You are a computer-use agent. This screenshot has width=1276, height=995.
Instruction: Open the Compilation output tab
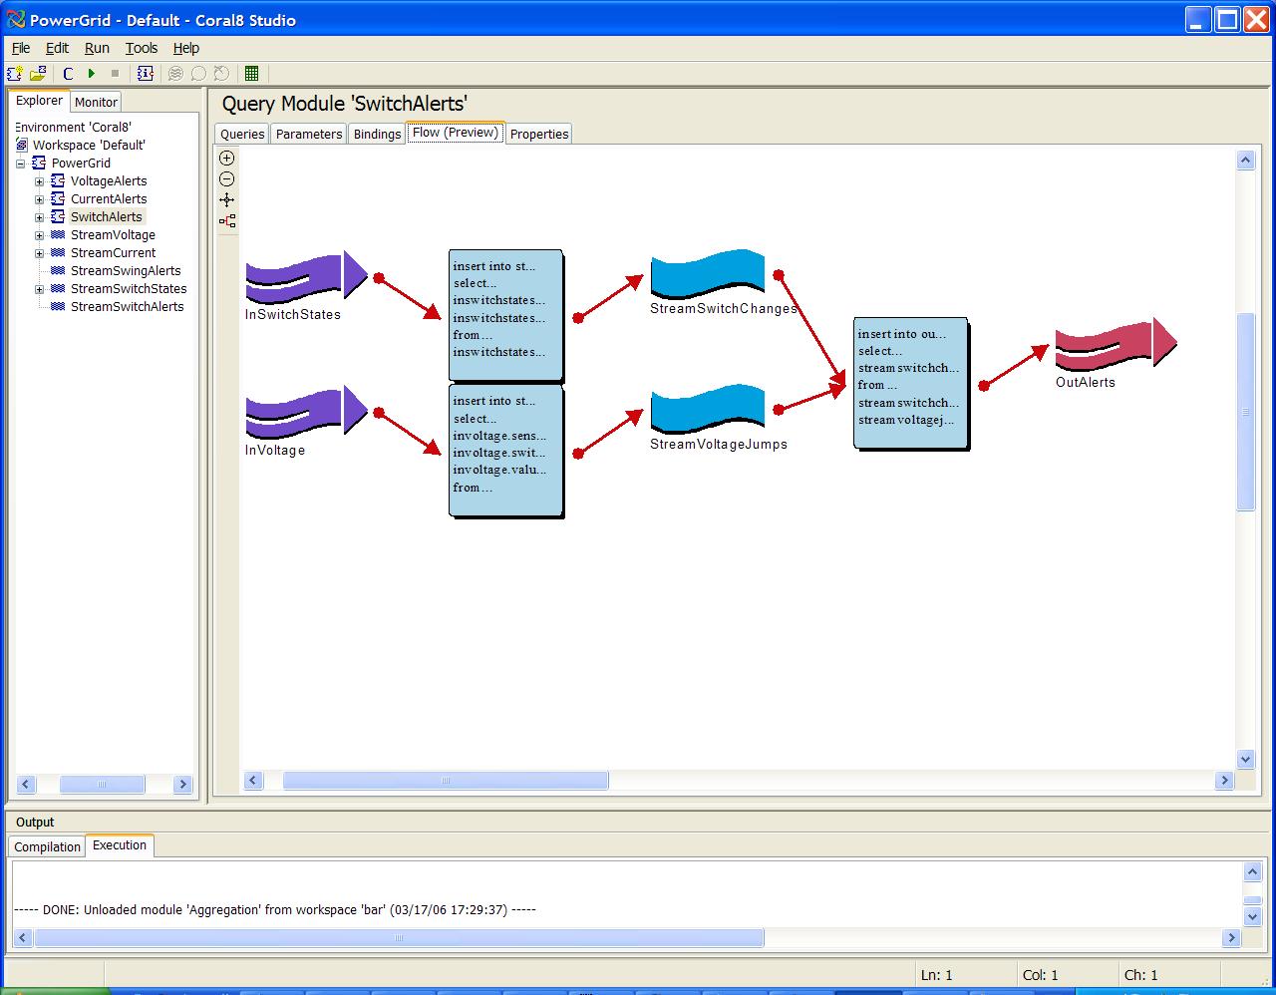pos(47,846)
